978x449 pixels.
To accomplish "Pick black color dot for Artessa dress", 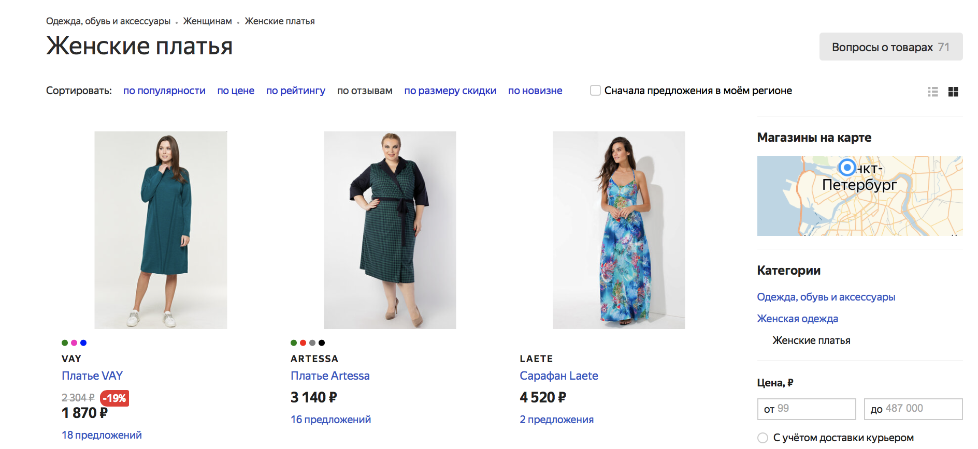I will click(322, 342).
